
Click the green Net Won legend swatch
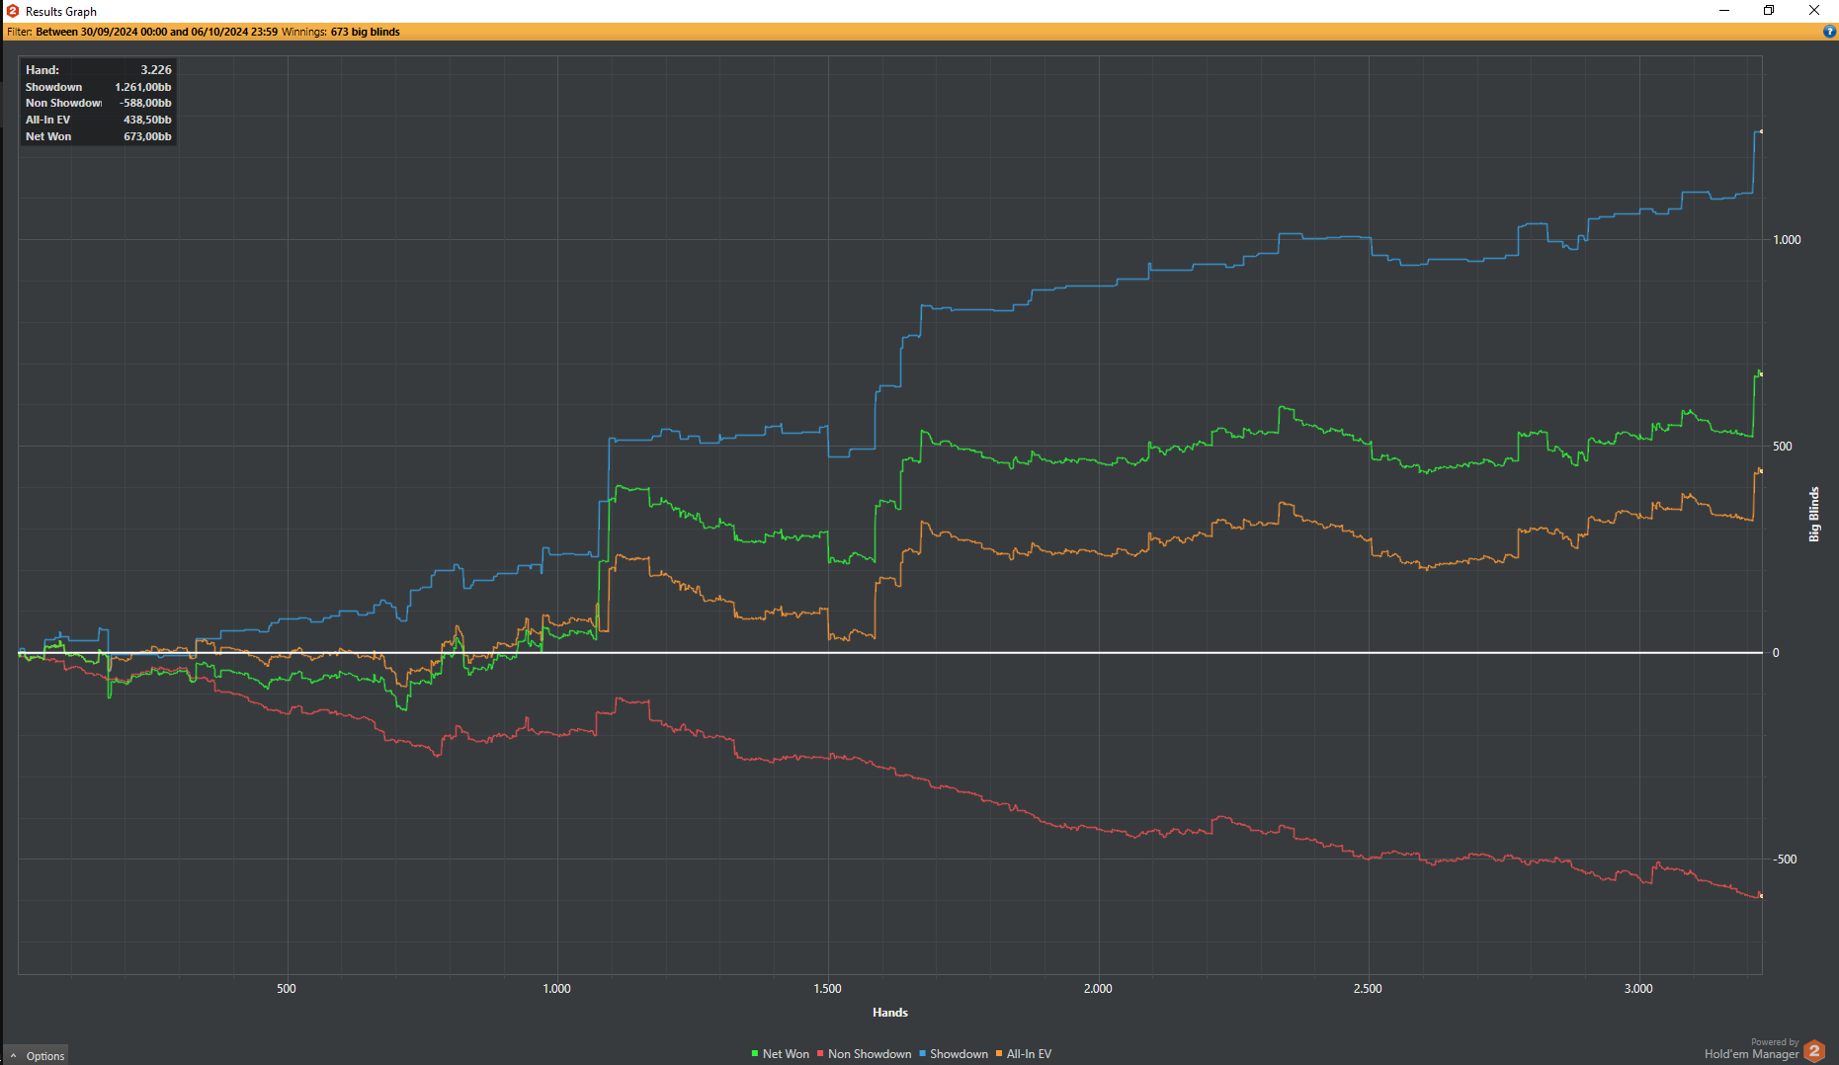tap(755, 1054)
